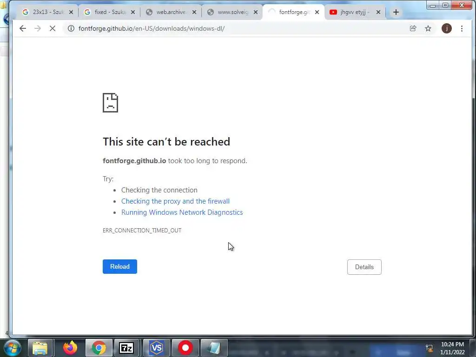Close the 23x13 Google tab
The image size is (476, 357).
point(71,12)
